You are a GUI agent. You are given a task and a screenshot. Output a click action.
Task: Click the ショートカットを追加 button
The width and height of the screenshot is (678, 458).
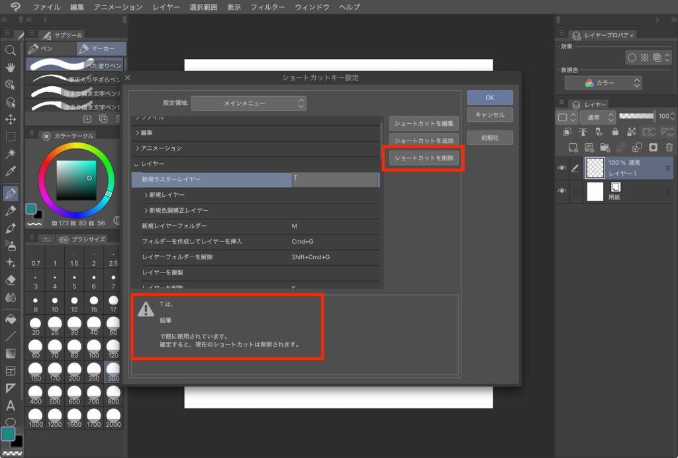point(424,141)
